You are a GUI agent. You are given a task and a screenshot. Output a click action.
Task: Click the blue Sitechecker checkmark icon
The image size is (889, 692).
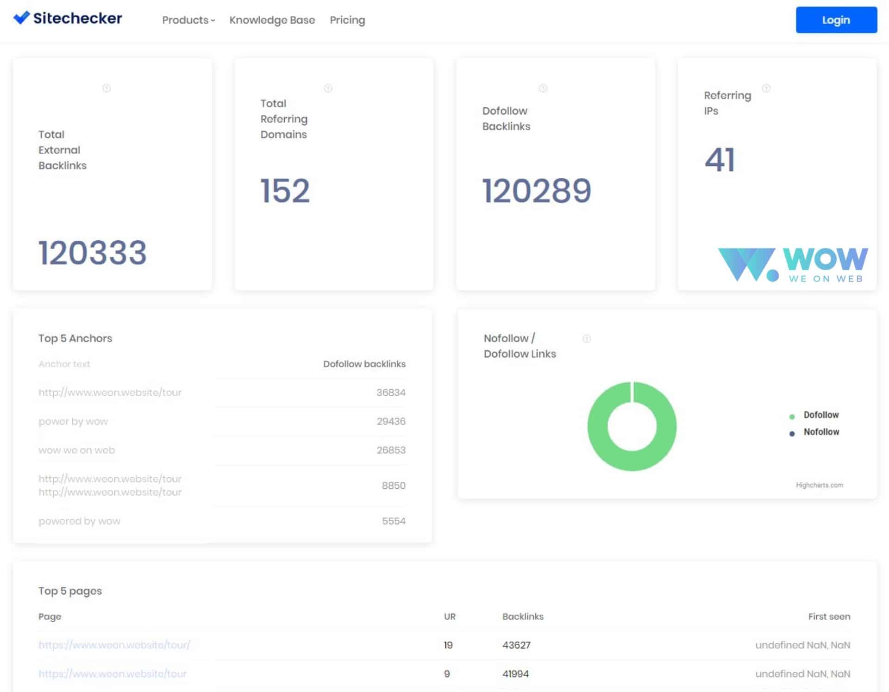click(22, 18)
